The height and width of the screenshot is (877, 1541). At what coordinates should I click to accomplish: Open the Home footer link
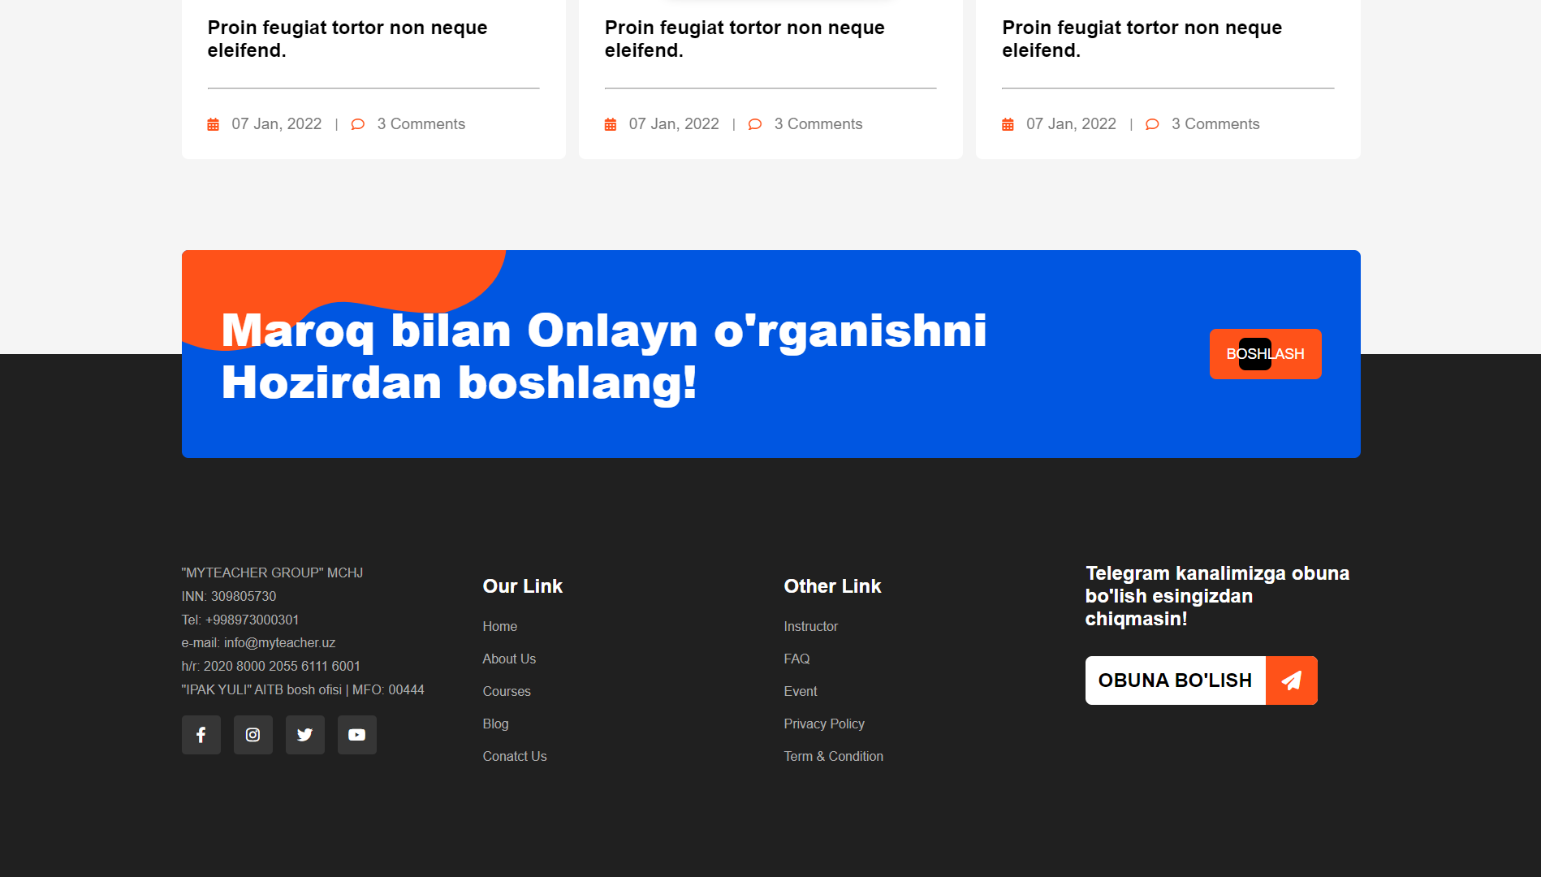[500, 626]
